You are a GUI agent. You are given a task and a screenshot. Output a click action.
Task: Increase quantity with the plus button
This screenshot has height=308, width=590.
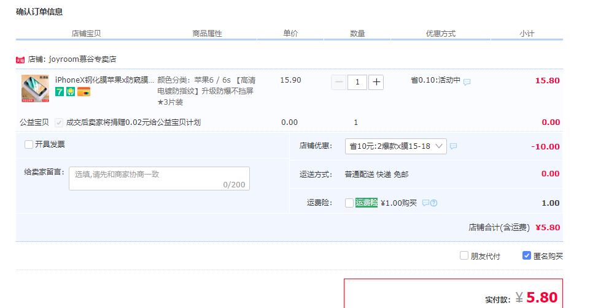point(376,82)
